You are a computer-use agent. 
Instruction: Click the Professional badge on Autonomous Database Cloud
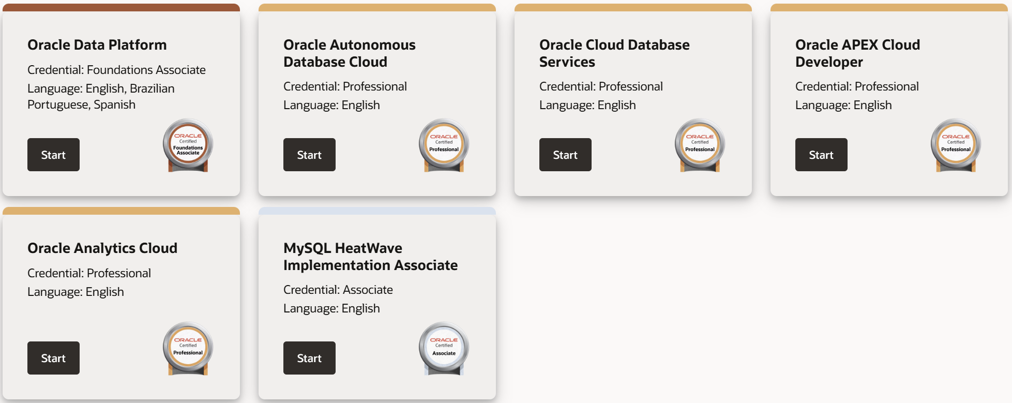pyautogui.click(x=444, y=145)
